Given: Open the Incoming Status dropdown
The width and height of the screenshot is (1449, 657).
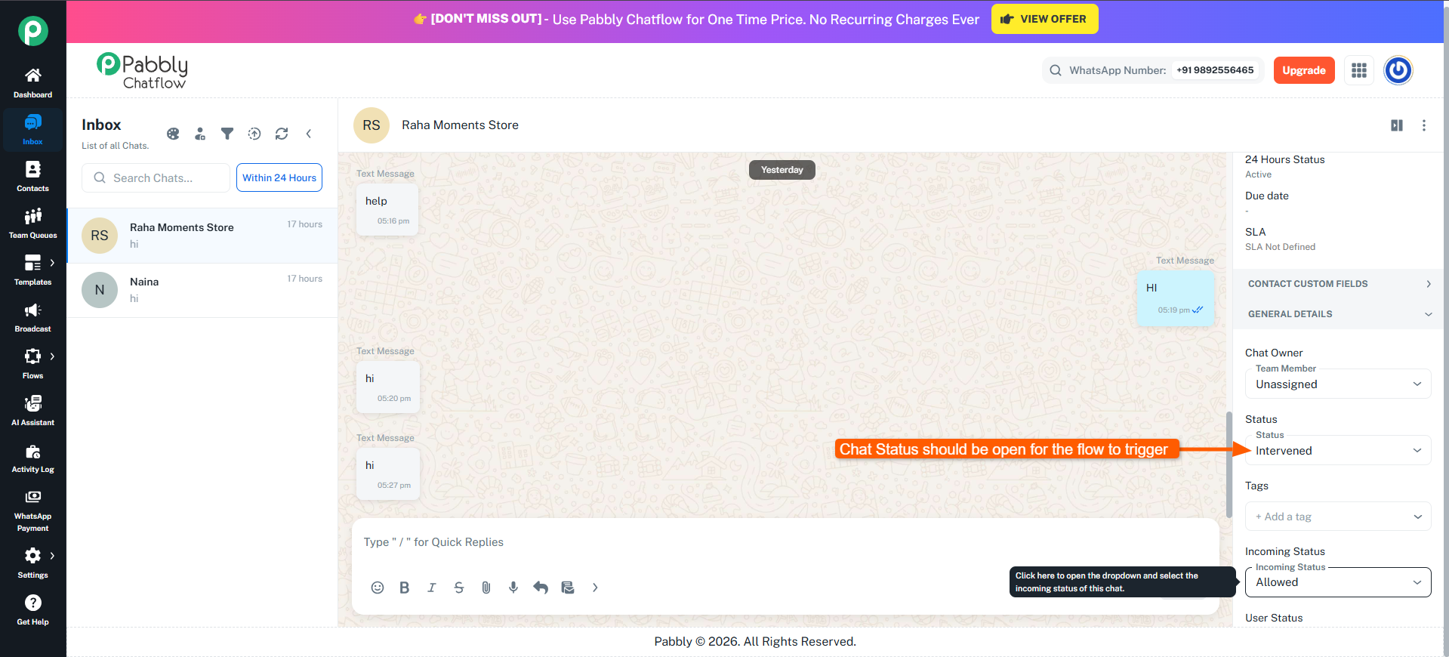Looking at the screenshot, I should [x=1338, y=582].
